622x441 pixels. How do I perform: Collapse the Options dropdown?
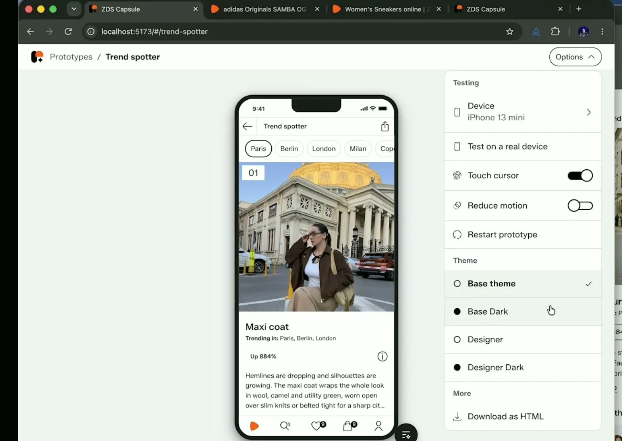pyautogui.click(x=575, y=57)
